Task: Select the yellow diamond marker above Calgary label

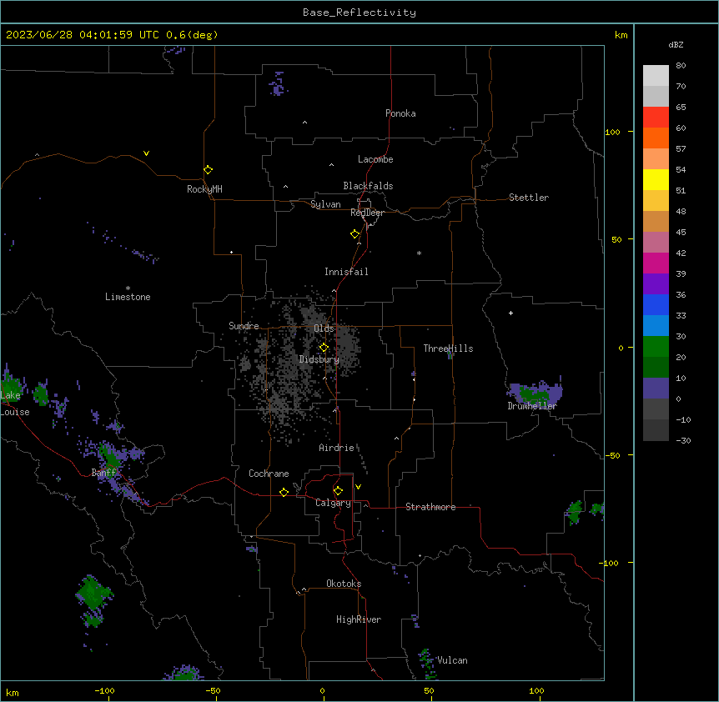Action: pyautogui.click(x=338, y=491)
